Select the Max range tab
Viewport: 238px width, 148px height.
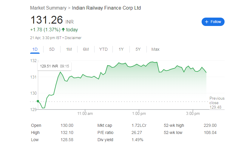155,49
